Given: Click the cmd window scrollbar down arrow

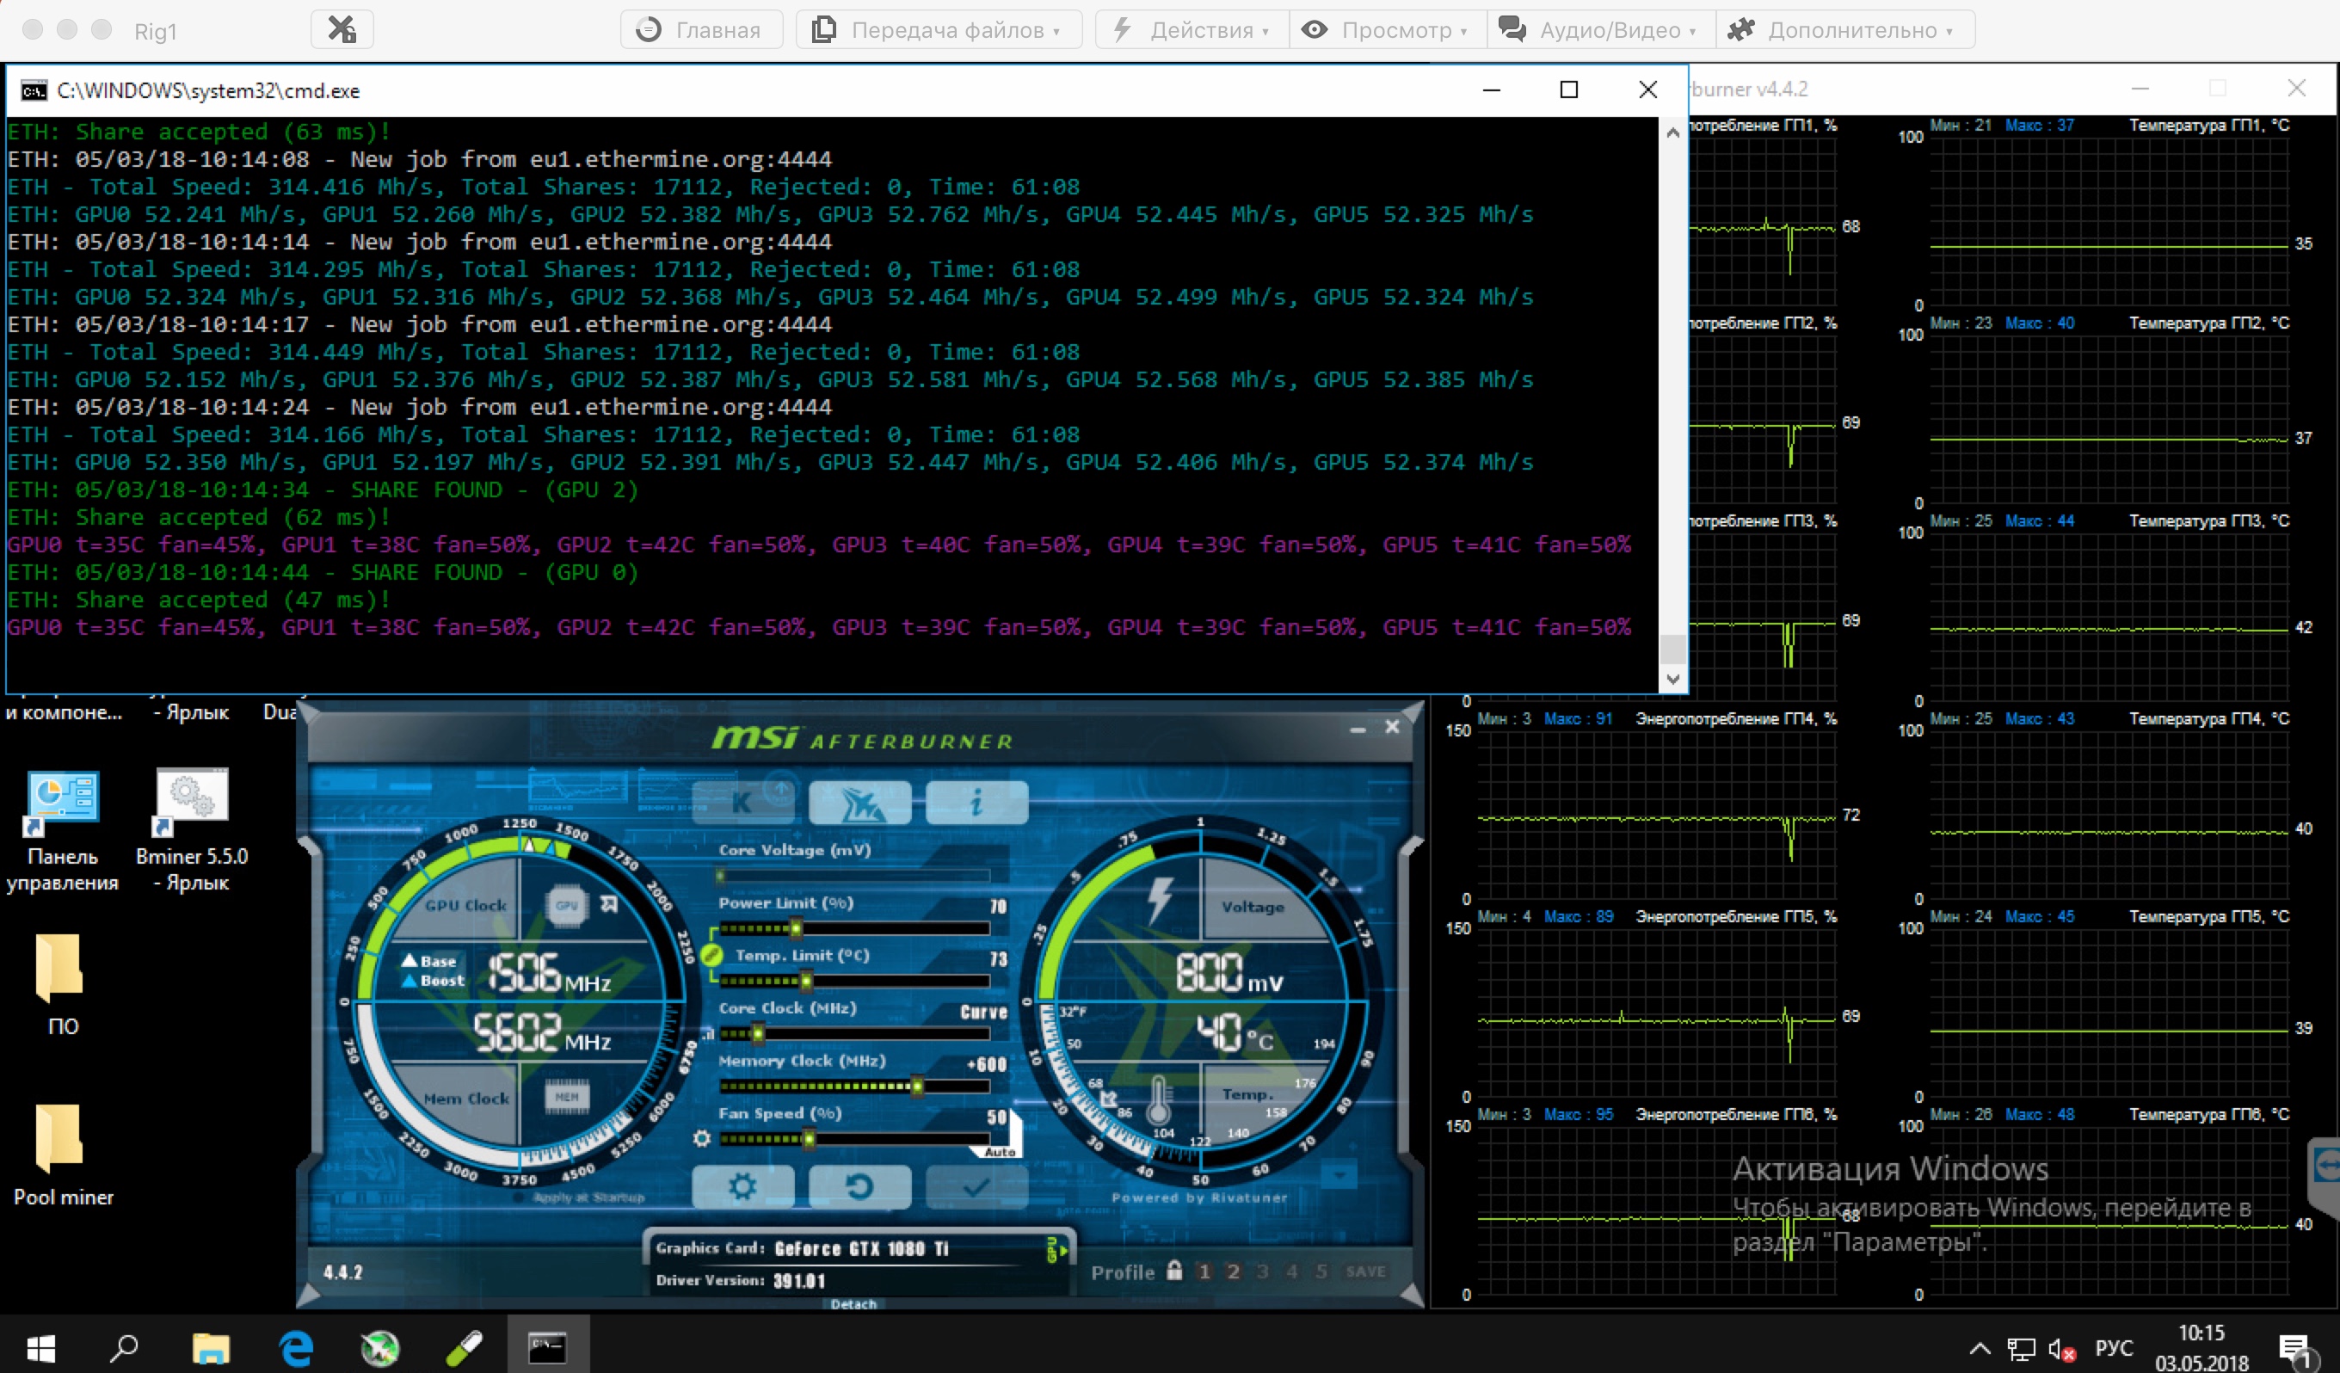Looking at the screenshot, I should click(1672, 679).
